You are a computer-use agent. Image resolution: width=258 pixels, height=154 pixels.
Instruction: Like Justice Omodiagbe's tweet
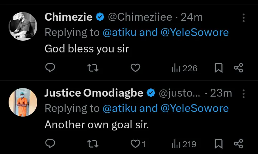135,144
